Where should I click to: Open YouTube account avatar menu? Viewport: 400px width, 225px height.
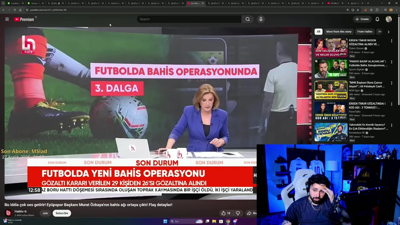[389, 19]
